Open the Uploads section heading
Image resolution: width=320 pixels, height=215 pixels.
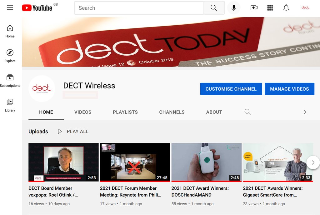(38, 132)
